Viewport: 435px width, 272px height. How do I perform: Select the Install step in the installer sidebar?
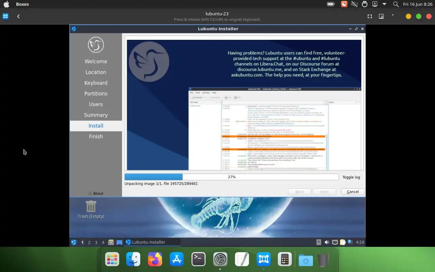(x=96, y=126)
